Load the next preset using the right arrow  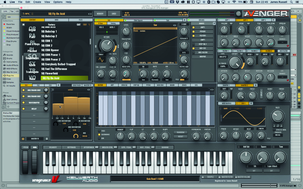[x=91, y=14]
